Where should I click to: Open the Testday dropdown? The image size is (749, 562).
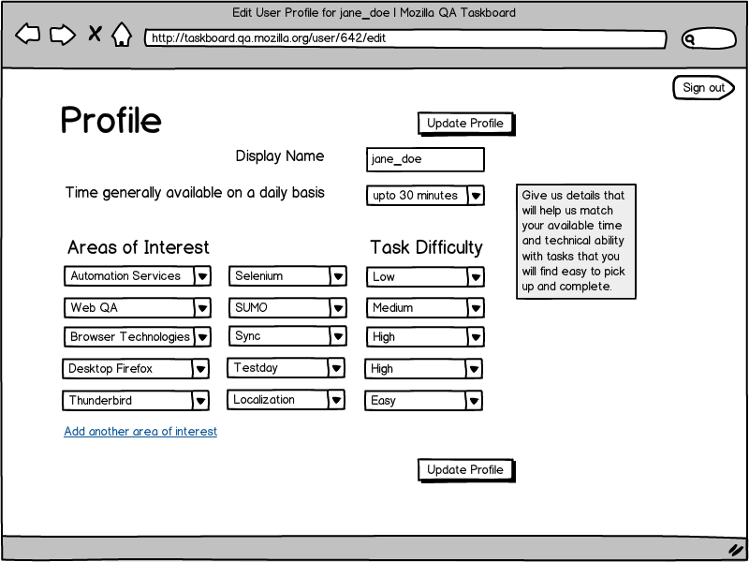pos(286,368)
